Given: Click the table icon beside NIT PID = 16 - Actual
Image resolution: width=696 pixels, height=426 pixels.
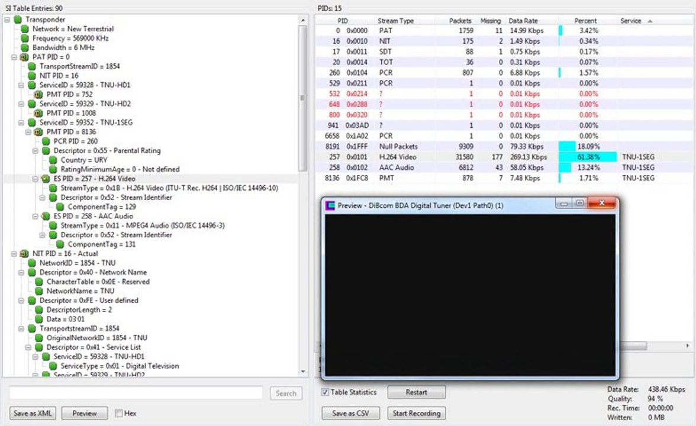Looking at the screenshot, I should (x=24, y=253).
